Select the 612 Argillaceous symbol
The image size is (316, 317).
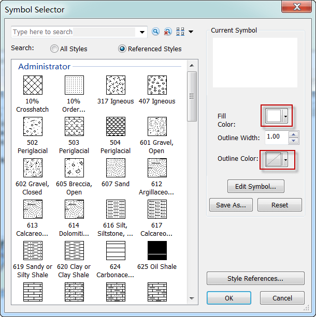point(157,168)
